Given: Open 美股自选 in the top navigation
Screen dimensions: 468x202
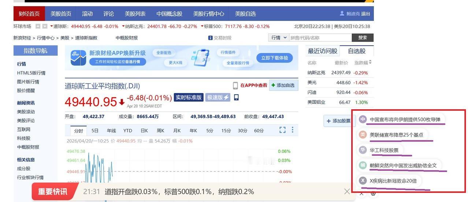Looking at the screenshot, I should [245, 14].
